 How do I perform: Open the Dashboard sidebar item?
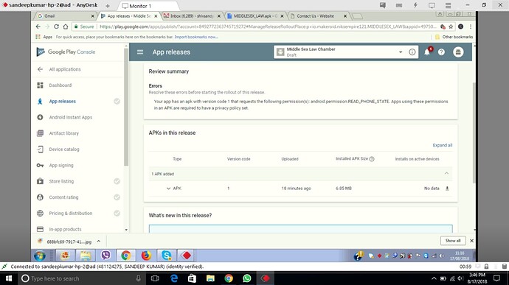[60, 85]
